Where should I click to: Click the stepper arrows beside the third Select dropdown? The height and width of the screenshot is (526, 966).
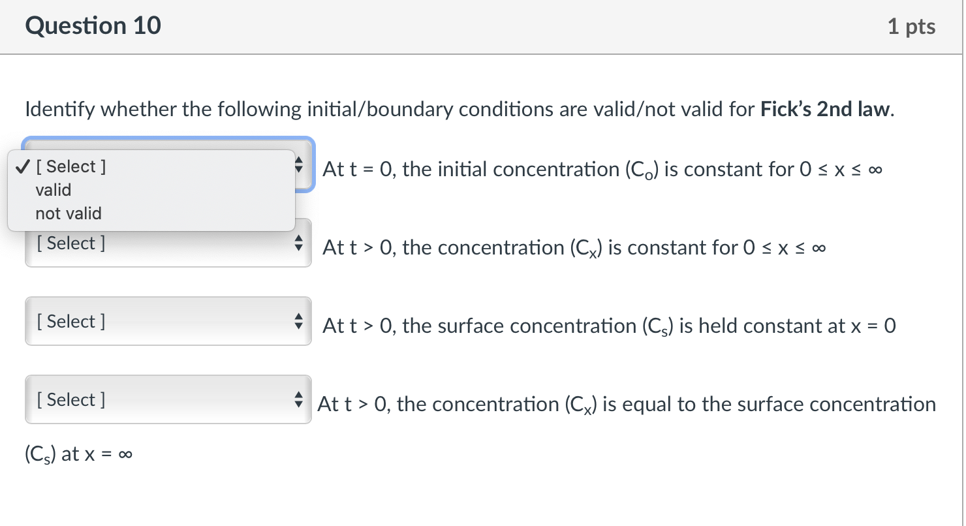click(300, 321)
